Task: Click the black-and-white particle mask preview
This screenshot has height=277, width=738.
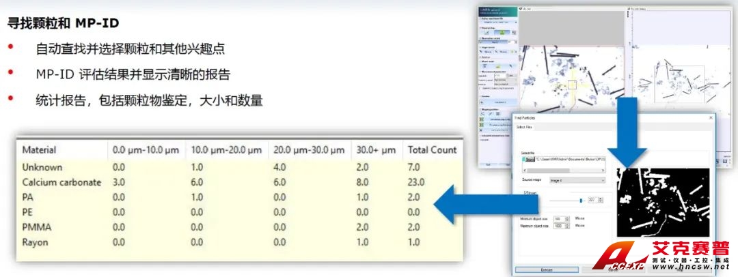Action: (x=660, y=201)
